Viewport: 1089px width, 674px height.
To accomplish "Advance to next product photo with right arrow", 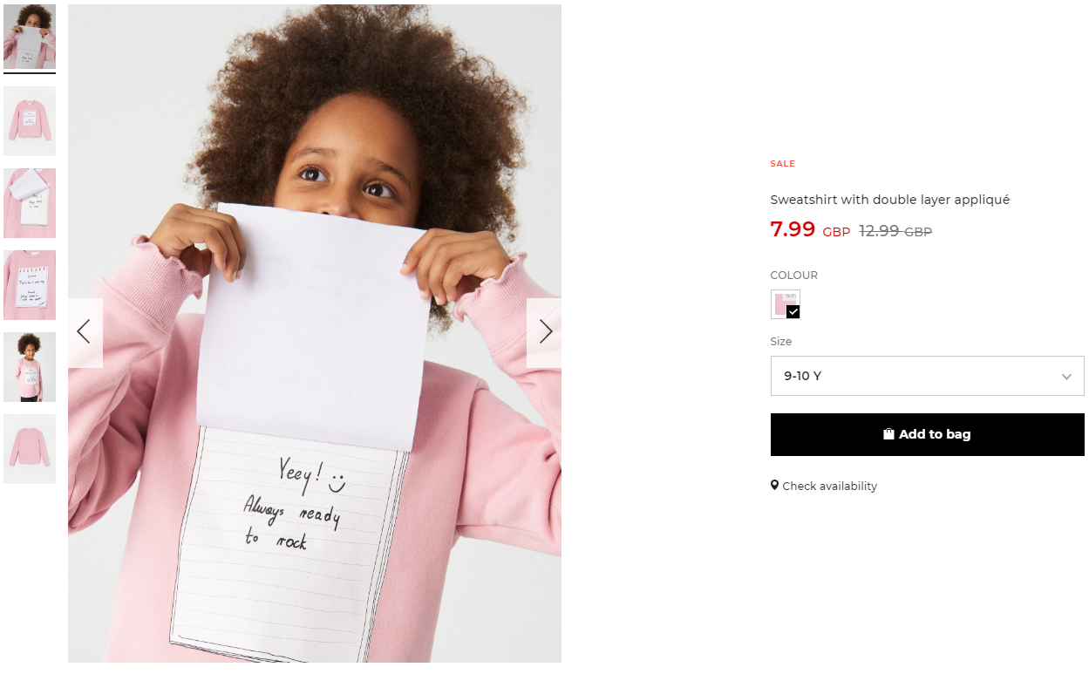I will (545, 332).
